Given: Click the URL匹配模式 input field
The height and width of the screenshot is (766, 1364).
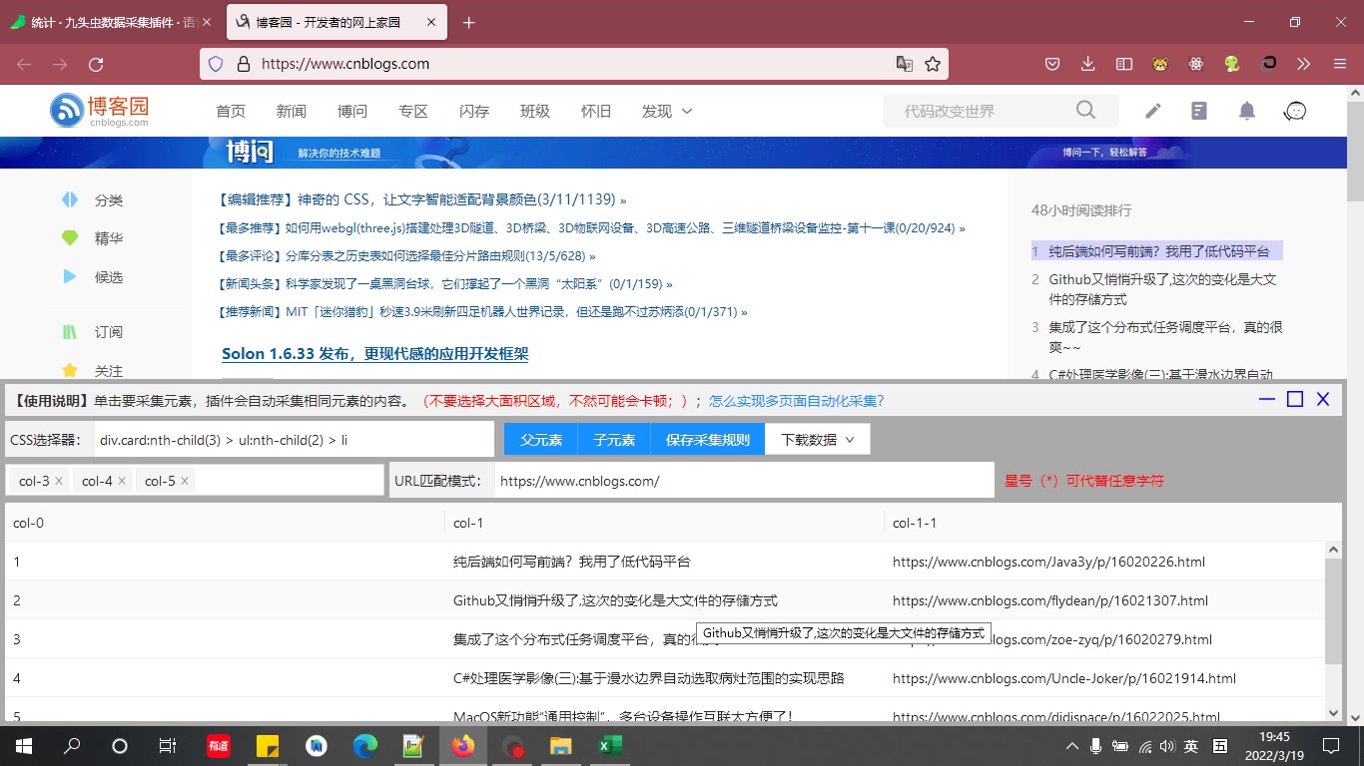Looking at the screenshot, I should click(745, 480).
